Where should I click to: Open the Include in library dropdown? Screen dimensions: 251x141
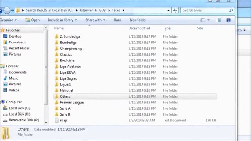[62, 20]
